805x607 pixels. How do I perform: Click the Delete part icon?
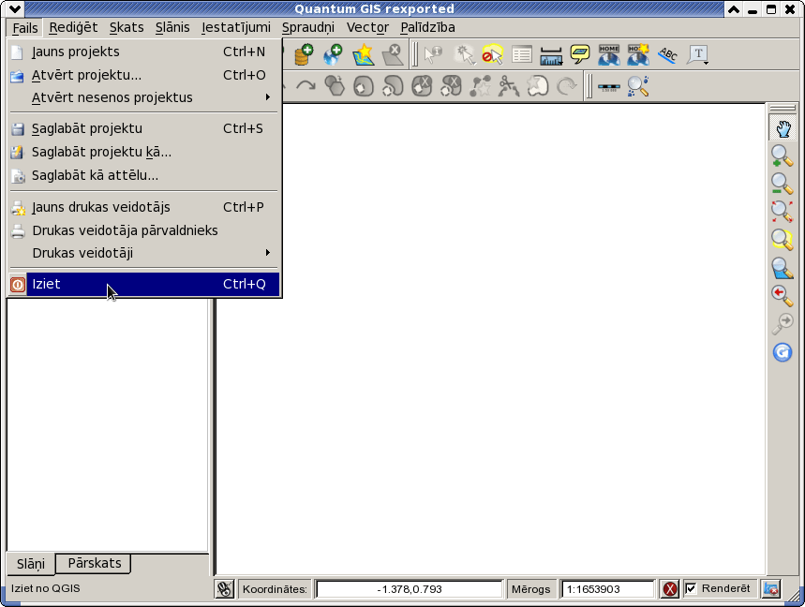tap(452, 85)
